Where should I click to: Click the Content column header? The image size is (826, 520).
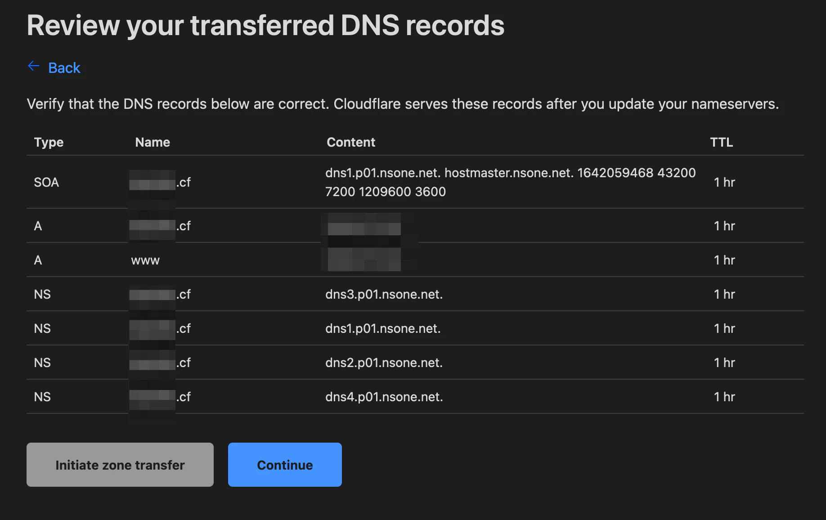coord(351,142)
